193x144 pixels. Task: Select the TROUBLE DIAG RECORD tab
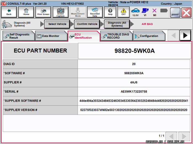116,36
